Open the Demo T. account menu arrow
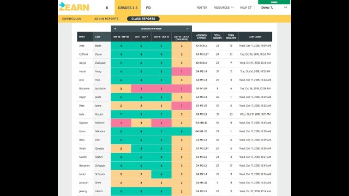 [285, 8]
